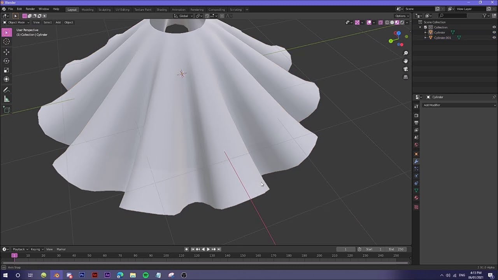Open the Material properties tab
The width and height of the screenshot is (498, 280).
416,198
